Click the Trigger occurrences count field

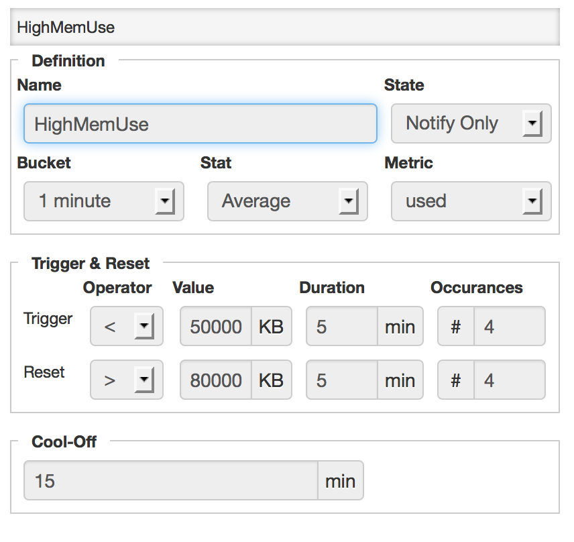(509, 327)
